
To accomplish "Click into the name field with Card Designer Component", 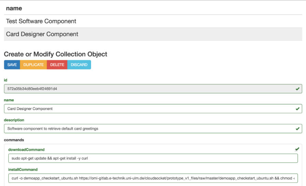I will pyautogui.click(x=147, y=109).
